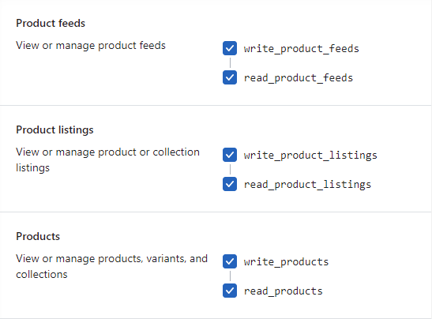
Task: Select the write_product_listings label text
Action: (310, 156)
